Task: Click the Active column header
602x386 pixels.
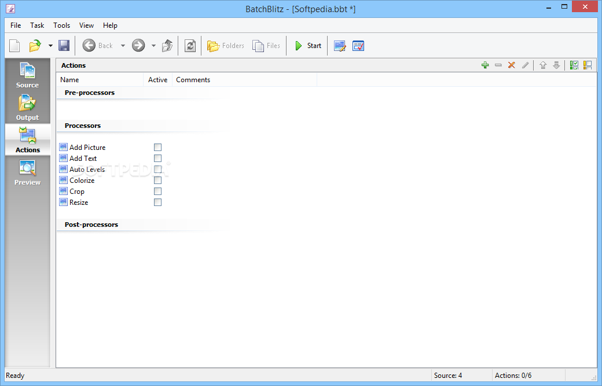Action: [x=158, y=80]
